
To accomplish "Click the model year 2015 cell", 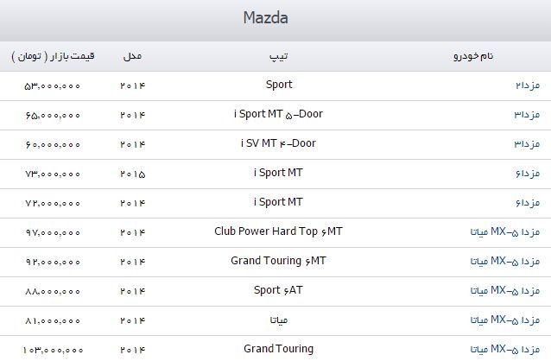I will tap(133, 174).
